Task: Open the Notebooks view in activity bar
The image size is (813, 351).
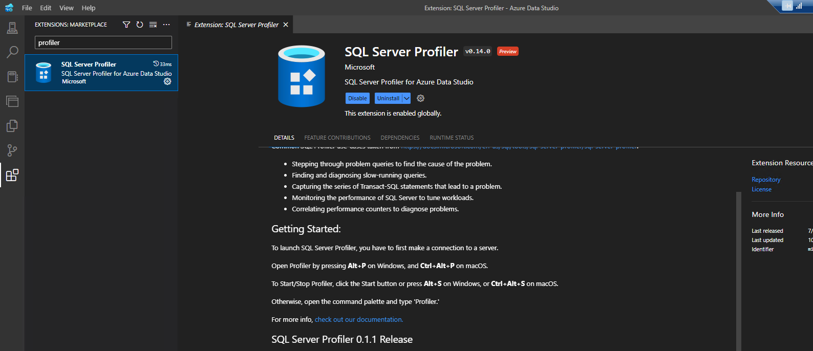Action: coord(12,77)
